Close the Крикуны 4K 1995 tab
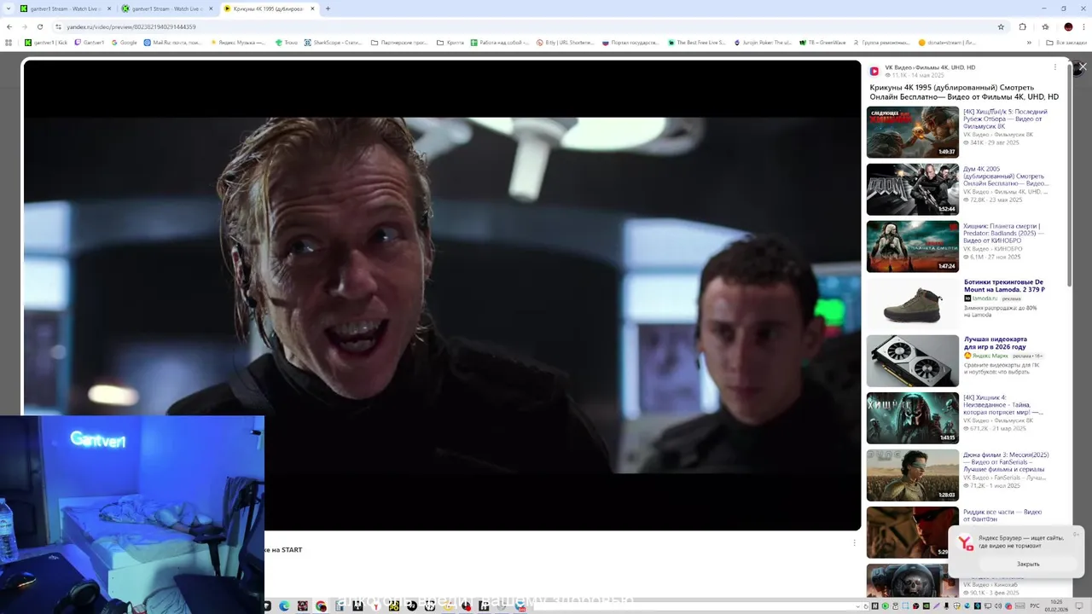1092x614 pixels. pyautogui.click(x=313, y=9)
